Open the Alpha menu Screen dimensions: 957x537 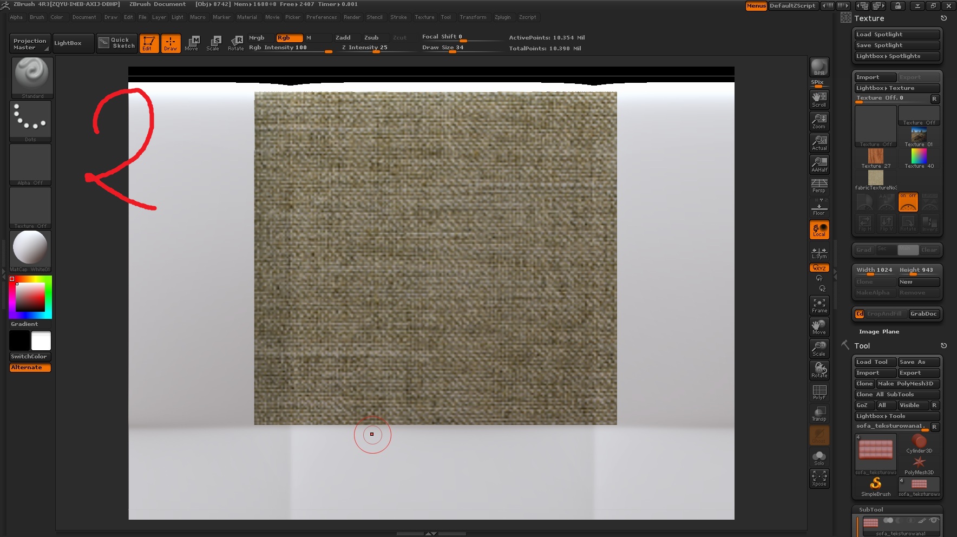(x=16, y=17)
